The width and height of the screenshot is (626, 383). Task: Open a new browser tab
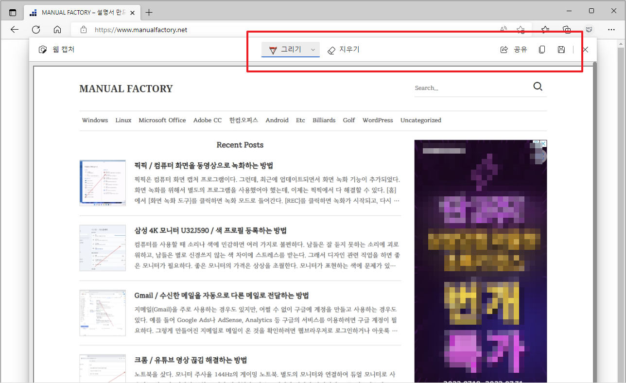pos(149,12)
